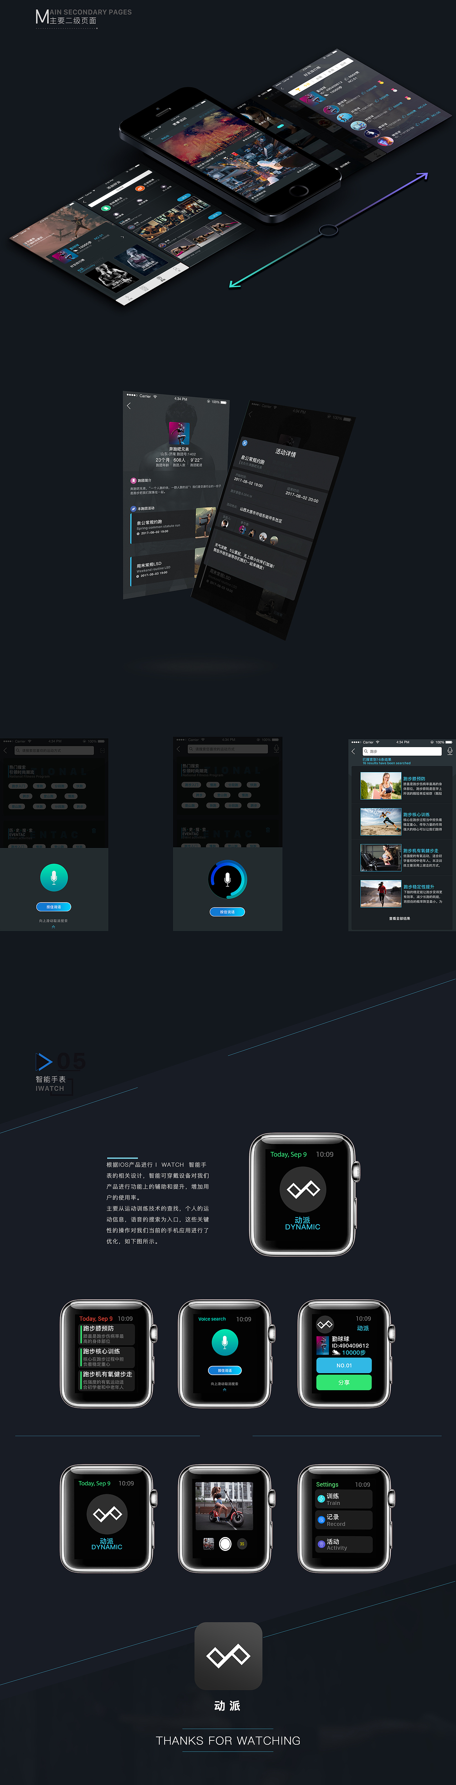Tap voice mic icon beside 跑步 search field

450,751
